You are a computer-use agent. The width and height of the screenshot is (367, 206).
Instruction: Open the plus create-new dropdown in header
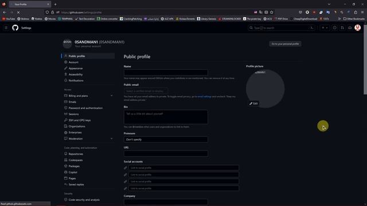point(325,28)
